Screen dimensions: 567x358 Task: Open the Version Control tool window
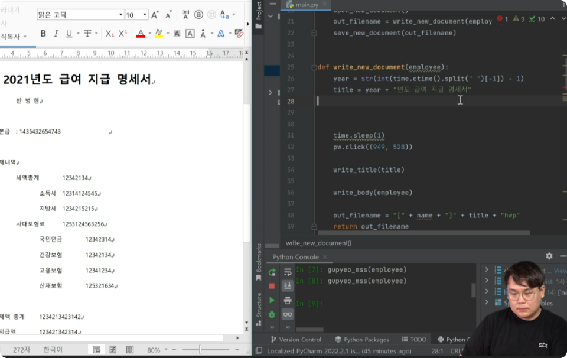296,340
